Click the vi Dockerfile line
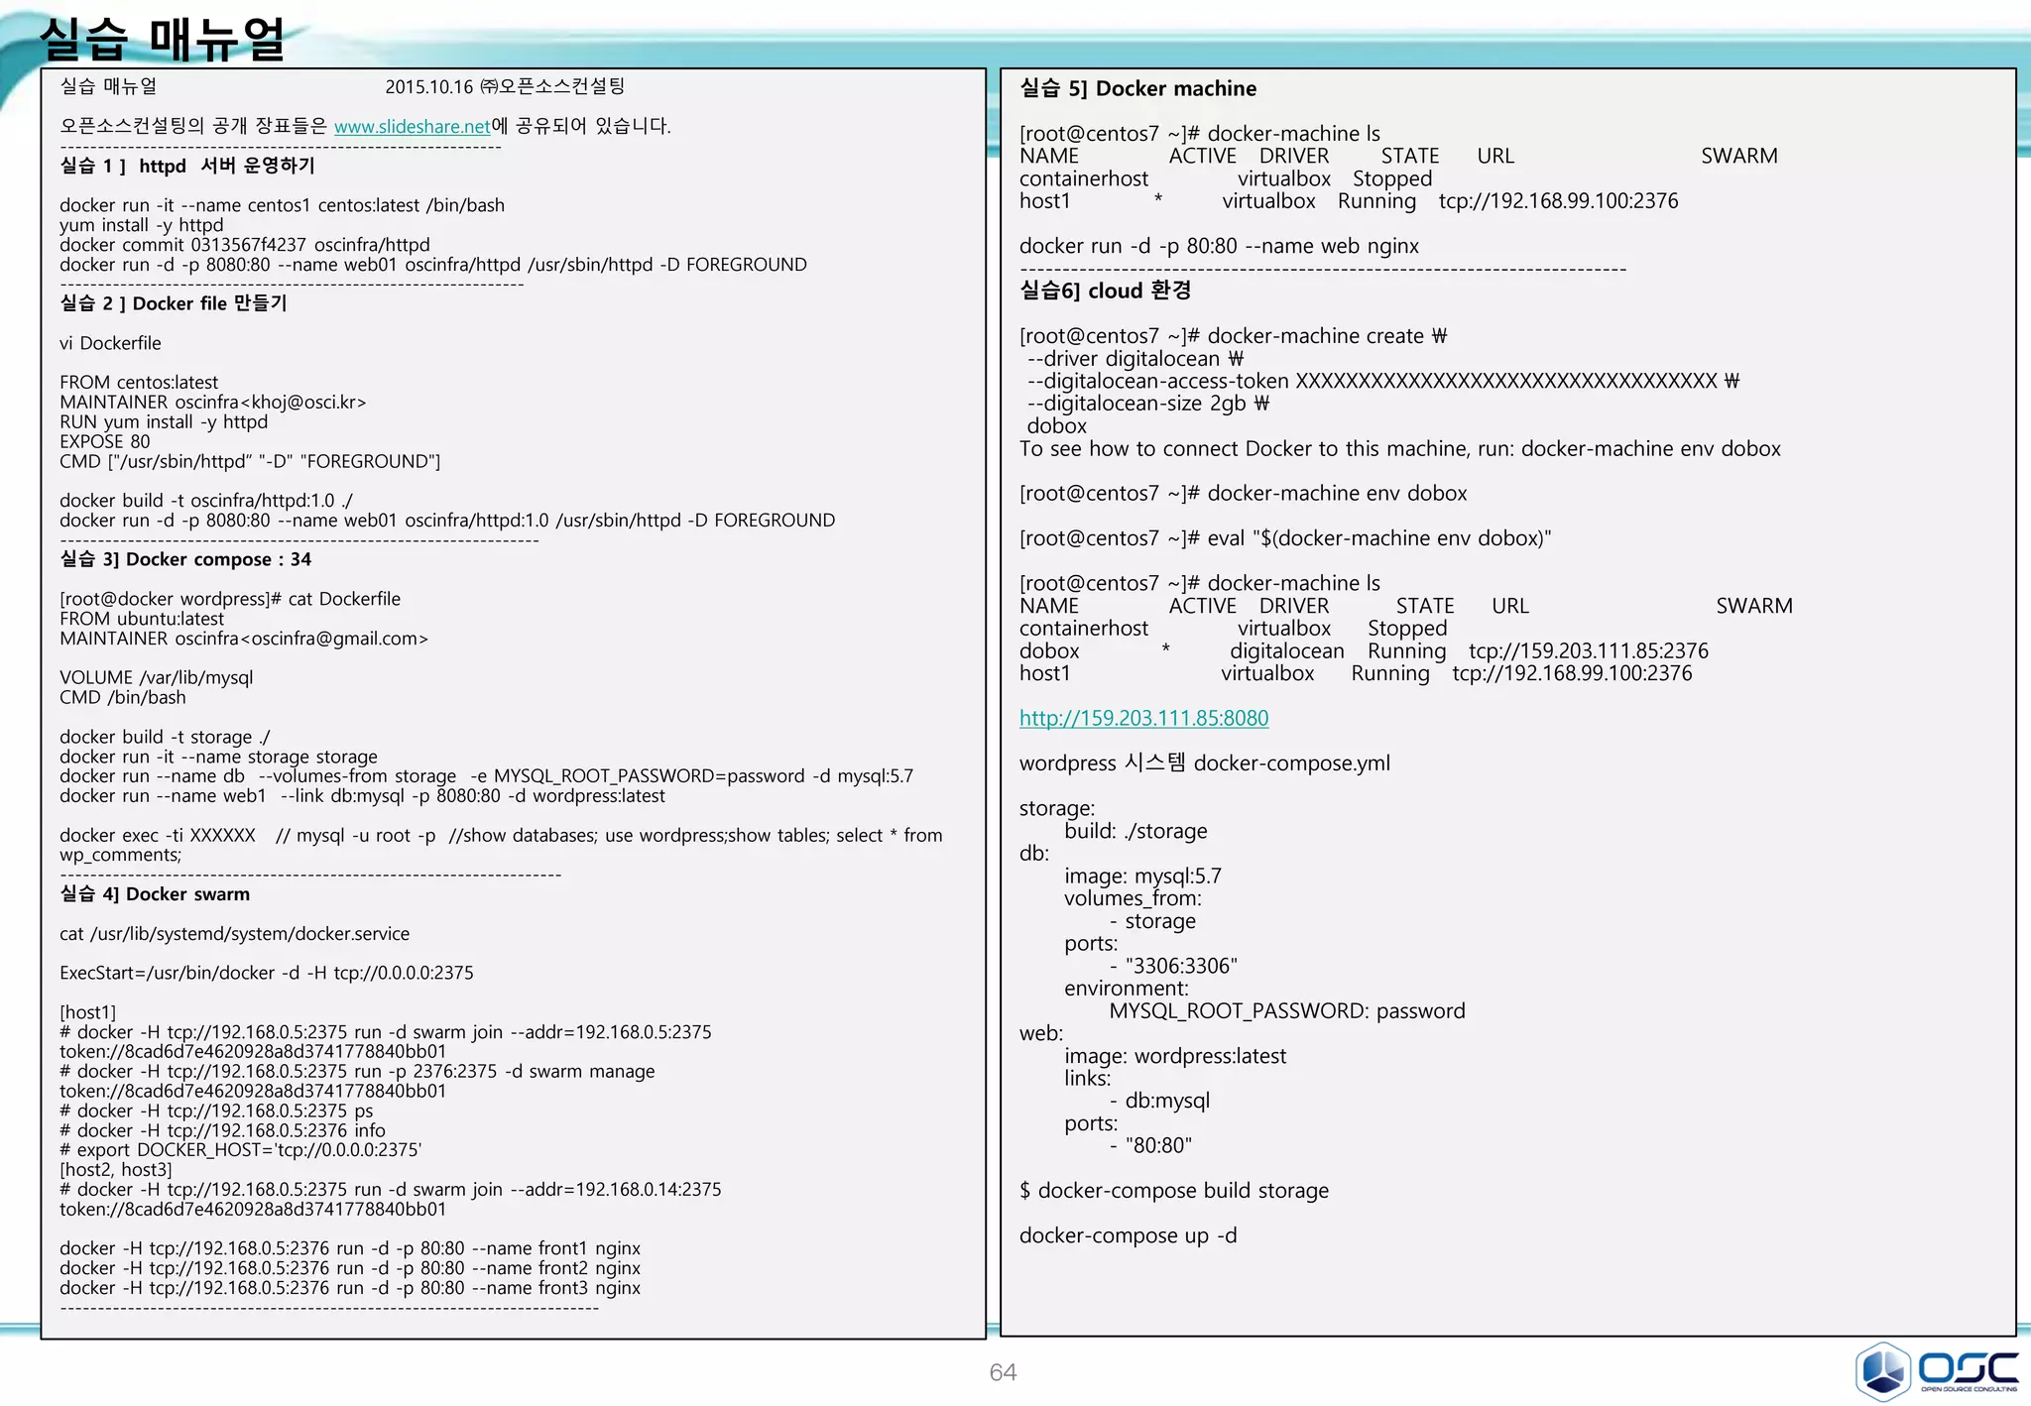Viewport: 2031px width, 1406px height. click(110, 343)
